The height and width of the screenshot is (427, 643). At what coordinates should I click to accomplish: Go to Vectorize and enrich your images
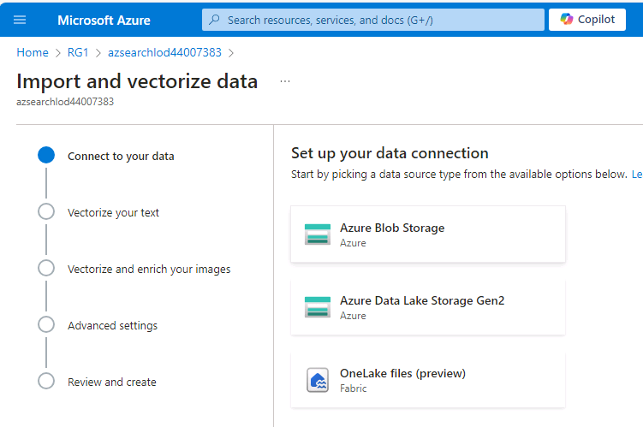[x=149, y=270]
